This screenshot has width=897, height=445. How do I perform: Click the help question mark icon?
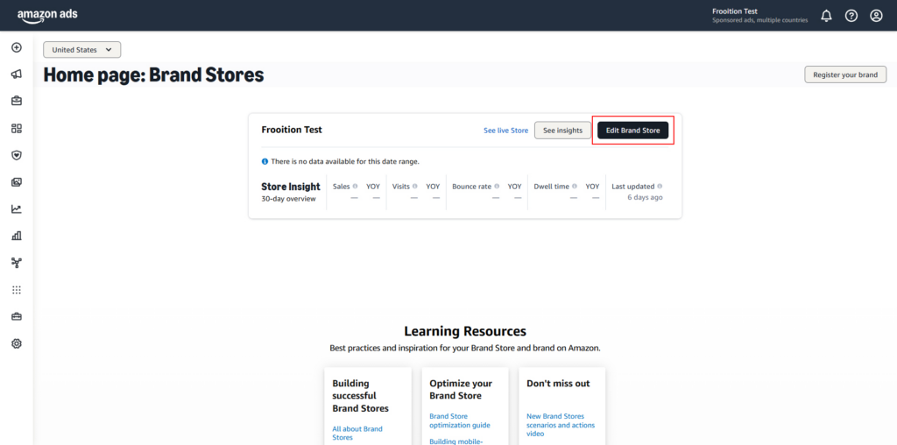tap(851, 16)
